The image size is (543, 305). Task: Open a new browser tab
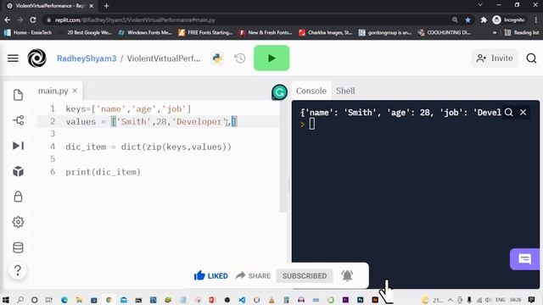tap(106, 6)
